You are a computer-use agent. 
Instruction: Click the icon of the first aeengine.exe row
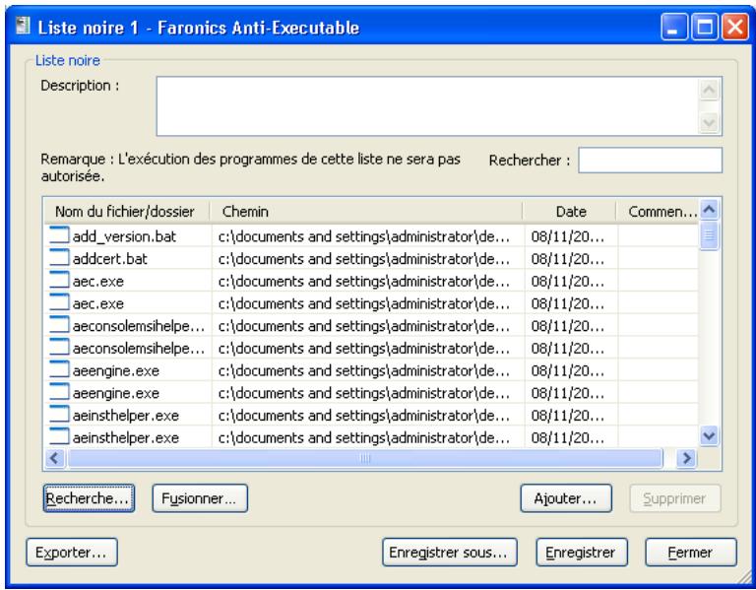pyautogui.click(x=59, y=370)
